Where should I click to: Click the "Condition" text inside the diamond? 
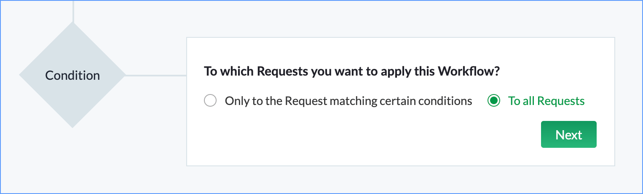point(72,76)
